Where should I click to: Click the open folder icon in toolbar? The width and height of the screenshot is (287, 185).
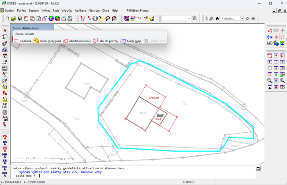(x=14, y=18)
